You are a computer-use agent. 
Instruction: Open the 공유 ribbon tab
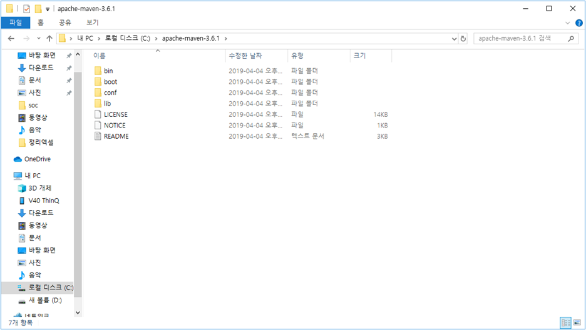tap(65, 22)
